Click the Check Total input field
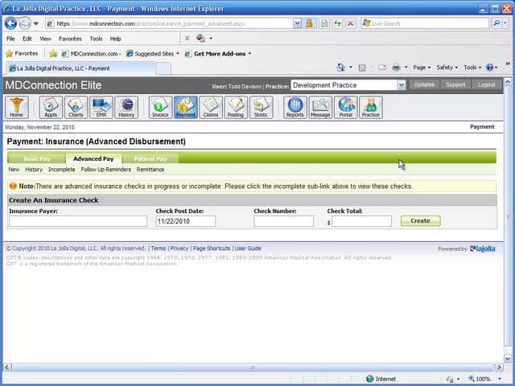This screenshot has width=515, height=386. (361, 221)
